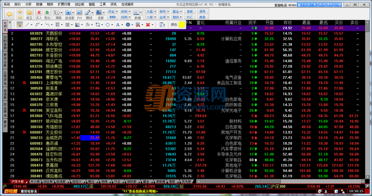The image size is (372, 196).
Task: Select the fan lines drawing tool
Action: [77, 25]
